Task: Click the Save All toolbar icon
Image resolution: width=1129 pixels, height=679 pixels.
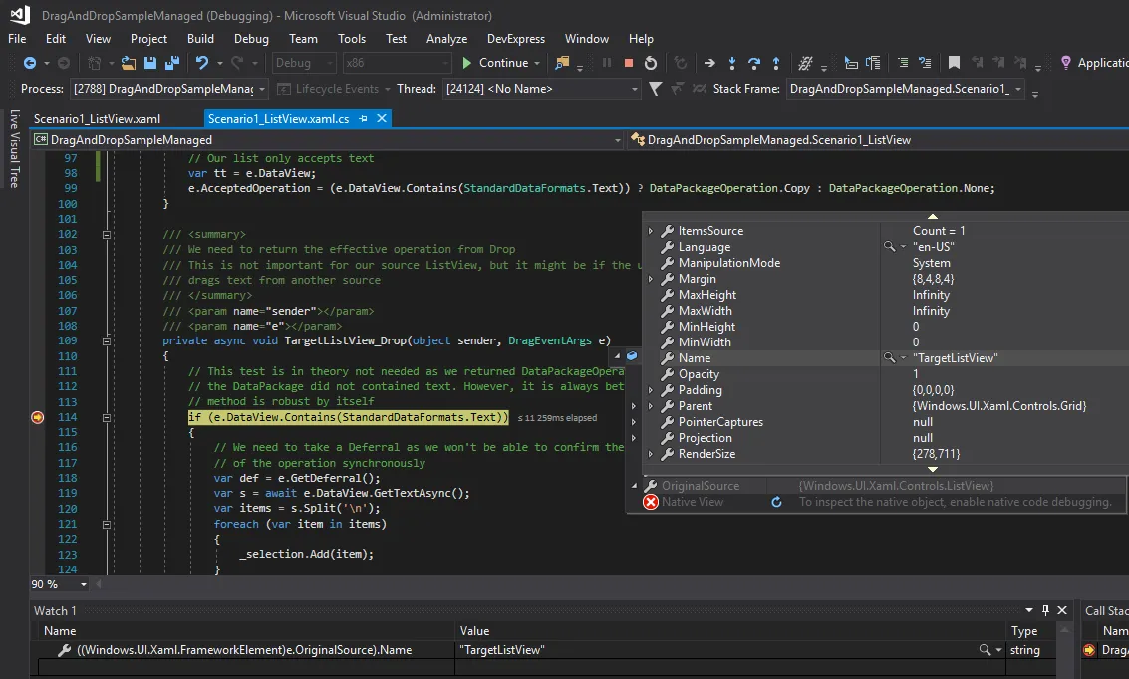Action: (171, 63)
